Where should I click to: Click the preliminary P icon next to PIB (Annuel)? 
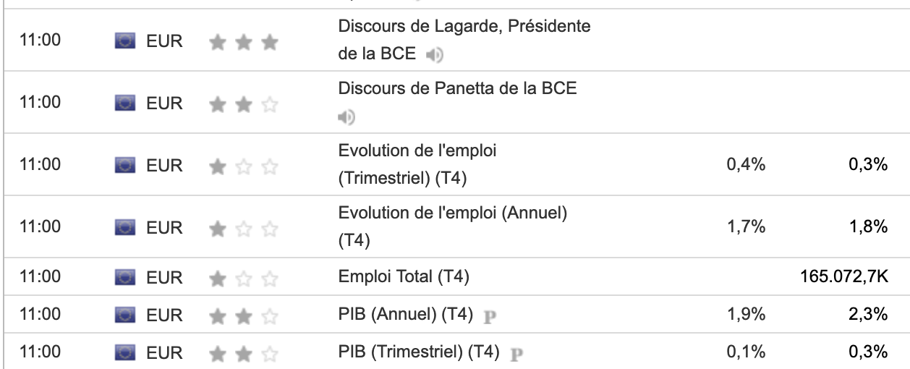(490, 315)
